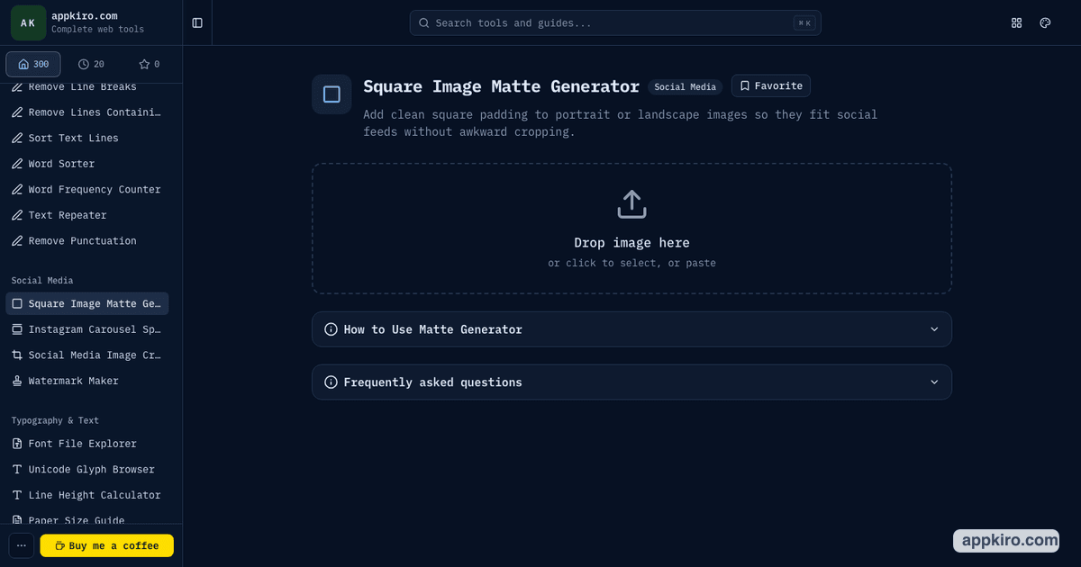
Task: Click the appkiro.com site title
Action: 84,16
